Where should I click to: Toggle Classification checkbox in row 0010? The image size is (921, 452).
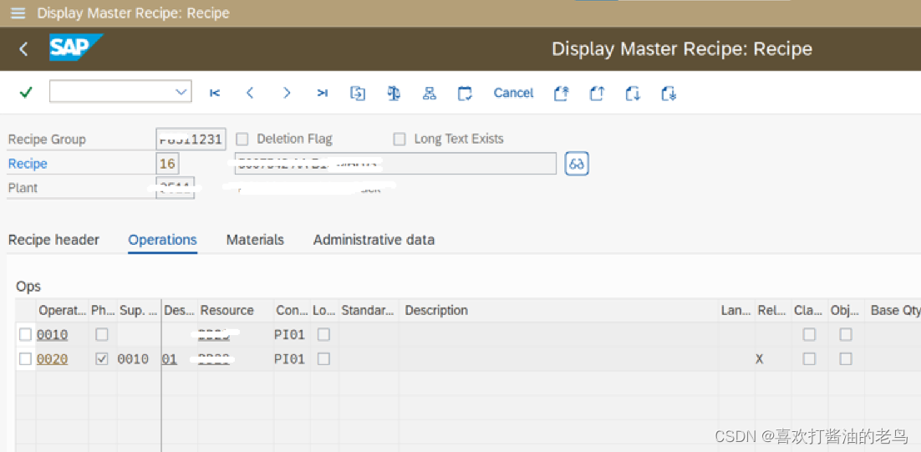point(809,334)
